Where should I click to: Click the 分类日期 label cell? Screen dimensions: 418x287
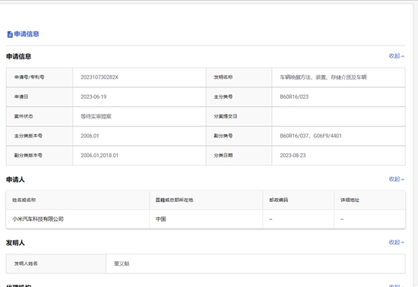point(239,155)
